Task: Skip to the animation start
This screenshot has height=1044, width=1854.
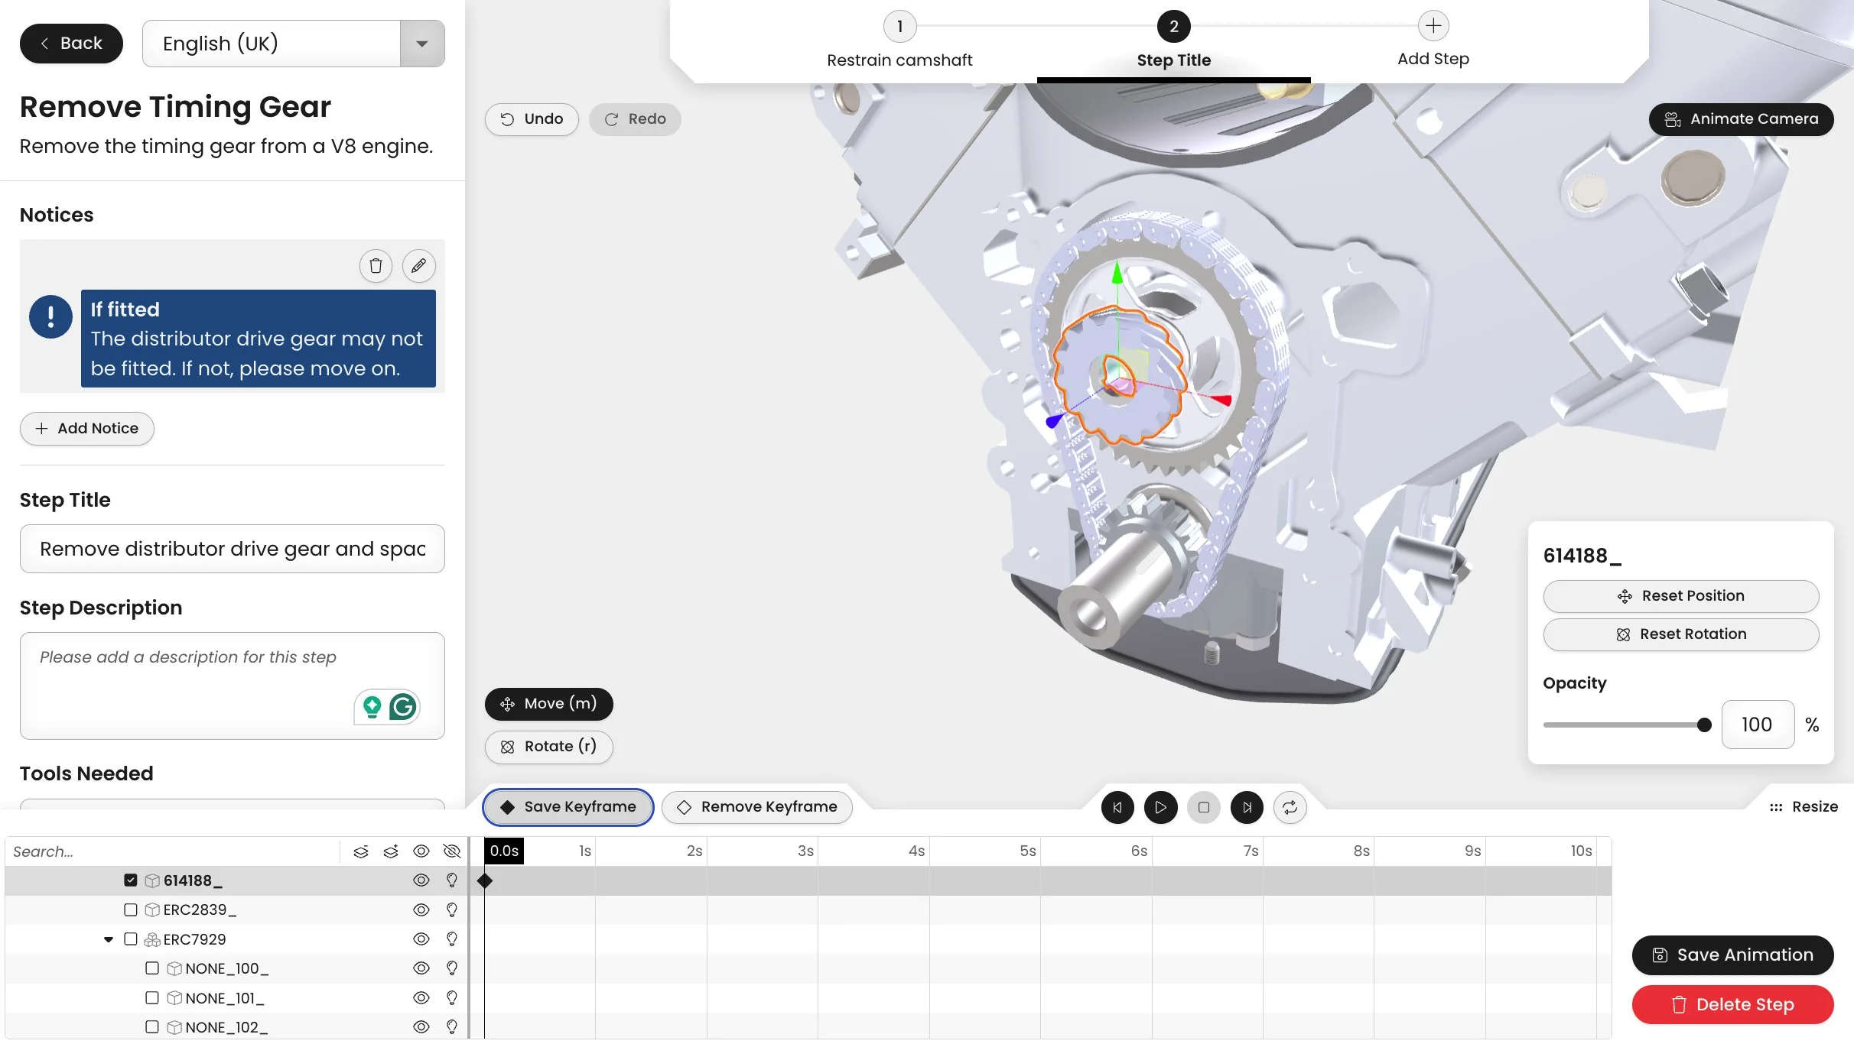Action: [x=1117, y=807]
